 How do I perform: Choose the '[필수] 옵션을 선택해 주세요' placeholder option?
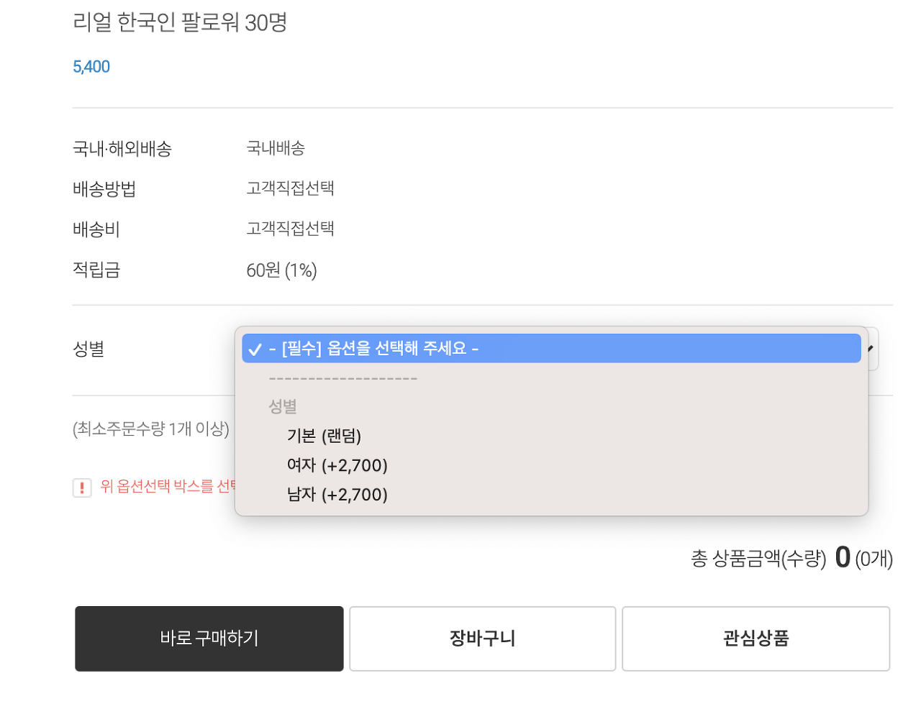[551, 349]
